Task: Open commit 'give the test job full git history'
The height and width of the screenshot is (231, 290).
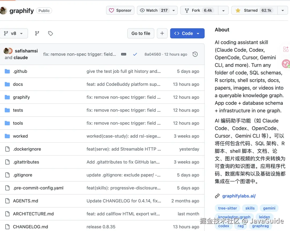Action: (x=124, y=71)
